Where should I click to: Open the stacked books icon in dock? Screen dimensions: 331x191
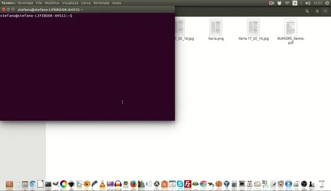pyautogui.click(x=203, y=184)
